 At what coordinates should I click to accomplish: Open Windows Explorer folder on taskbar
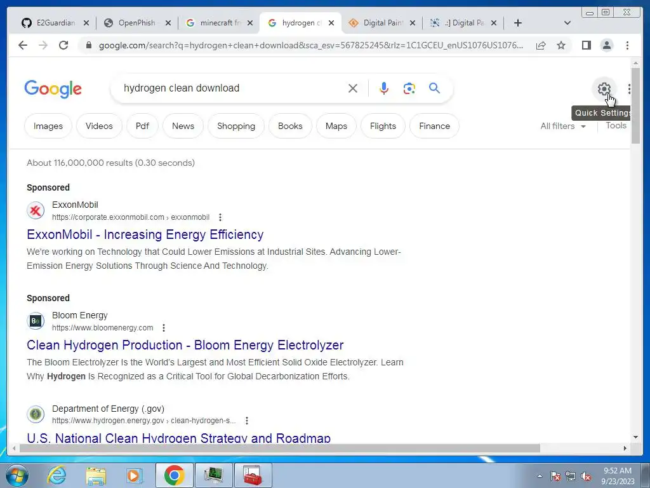pos(96,475)
